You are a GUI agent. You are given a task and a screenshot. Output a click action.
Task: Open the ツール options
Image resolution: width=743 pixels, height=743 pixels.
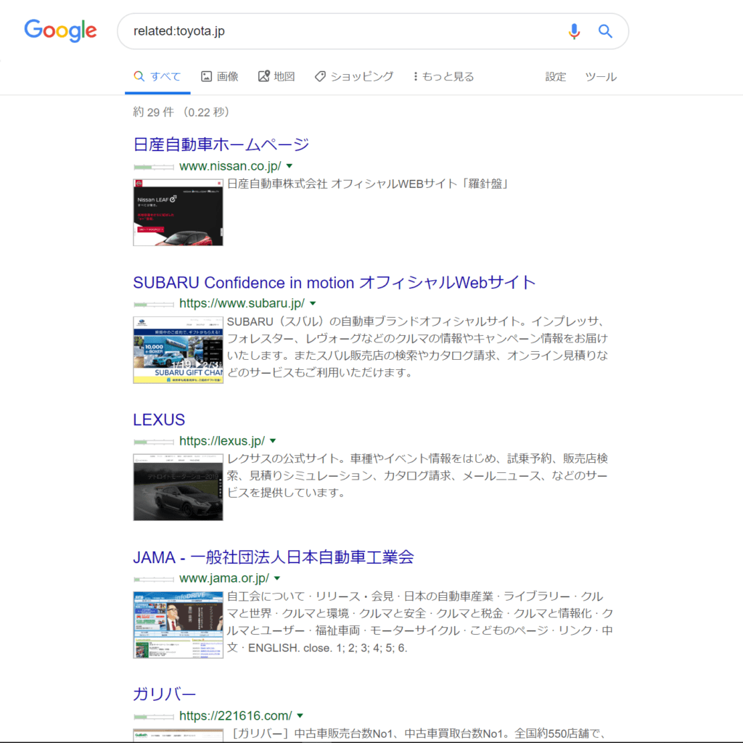coord(600,77)
